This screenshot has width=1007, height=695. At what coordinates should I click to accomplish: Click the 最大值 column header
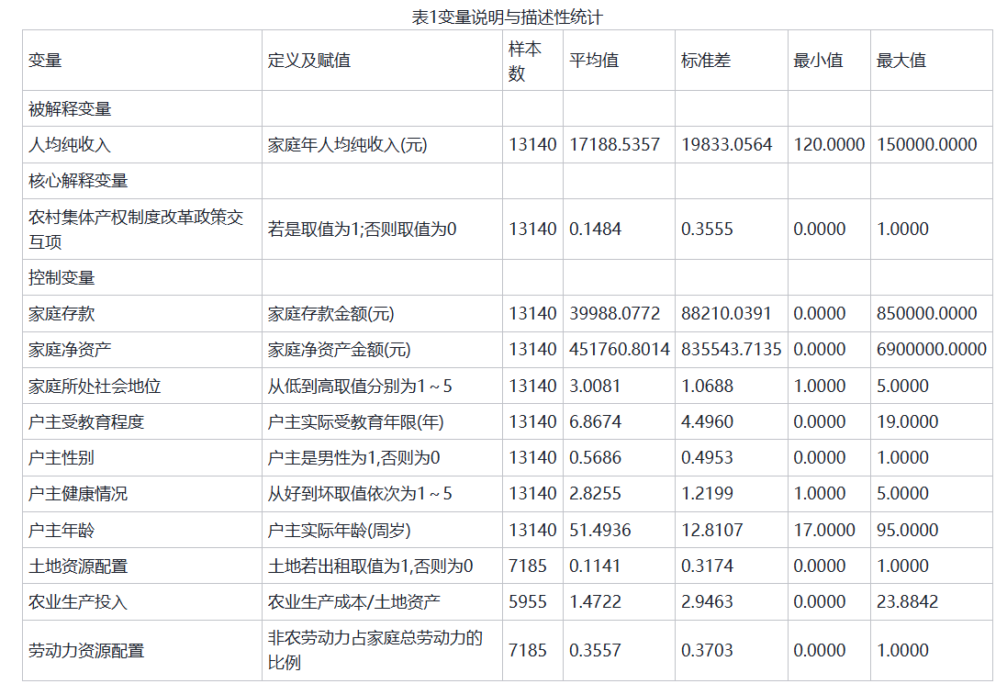tap(901, 61)
